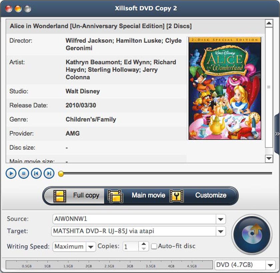Increase the Copies count with the up stepper
The image size is (280, 273).
tap(143, 244)
